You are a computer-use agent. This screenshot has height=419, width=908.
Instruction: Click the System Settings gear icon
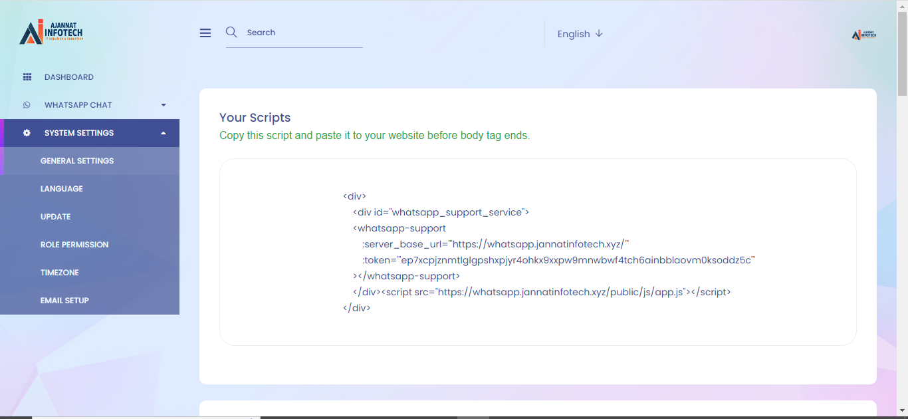[x=27, y=133]
